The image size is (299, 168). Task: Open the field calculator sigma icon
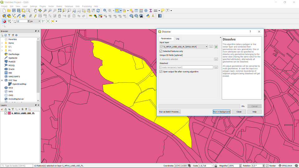[x=151, y=11]
